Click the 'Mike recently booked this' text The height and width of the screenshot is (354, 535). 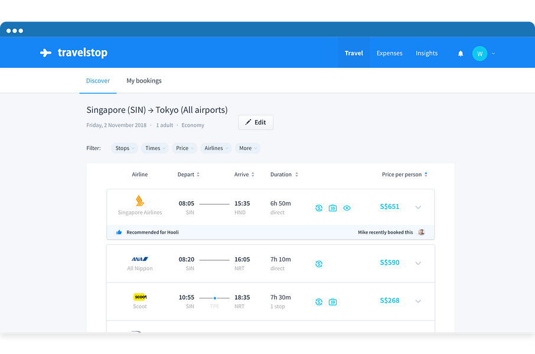click(x=385, y=232)
